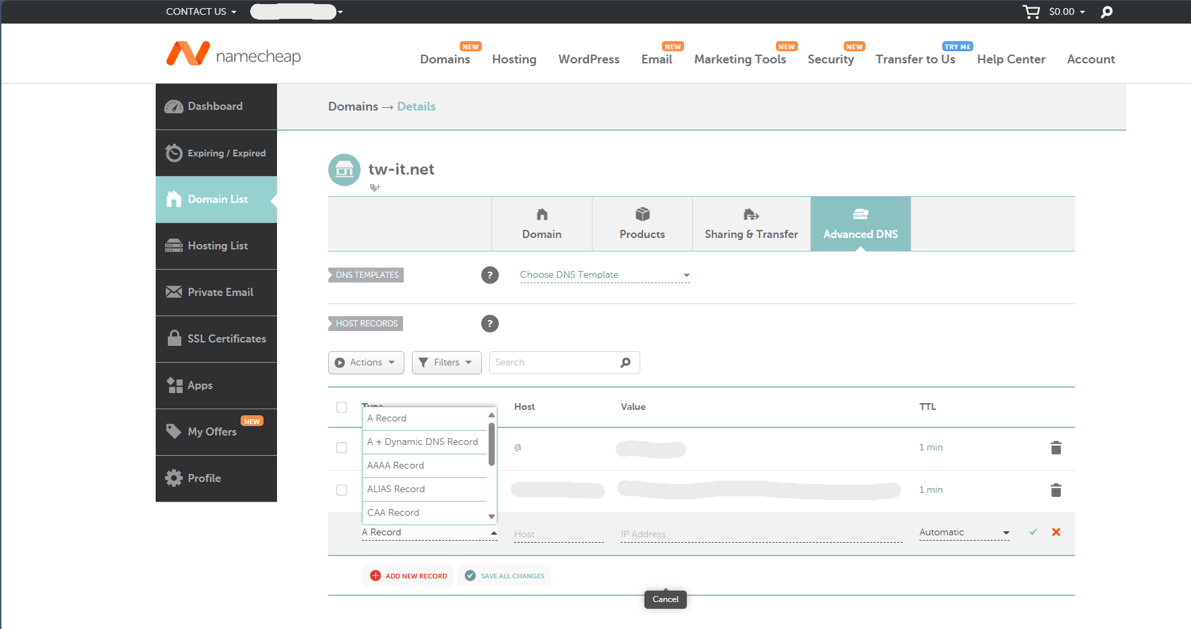Click SAVE ALL CHANGES

pos(504,576)
